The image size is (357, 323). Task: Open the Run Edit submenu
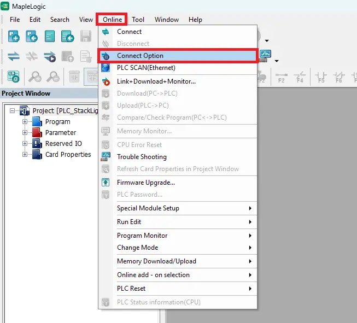178,222
